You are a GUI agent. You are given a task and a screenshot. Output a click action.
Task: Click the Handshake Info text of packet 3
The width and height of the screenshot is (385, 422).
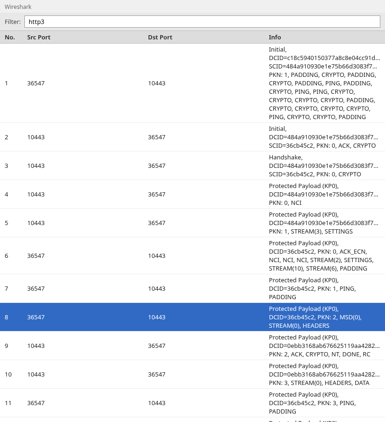point(323,166)
